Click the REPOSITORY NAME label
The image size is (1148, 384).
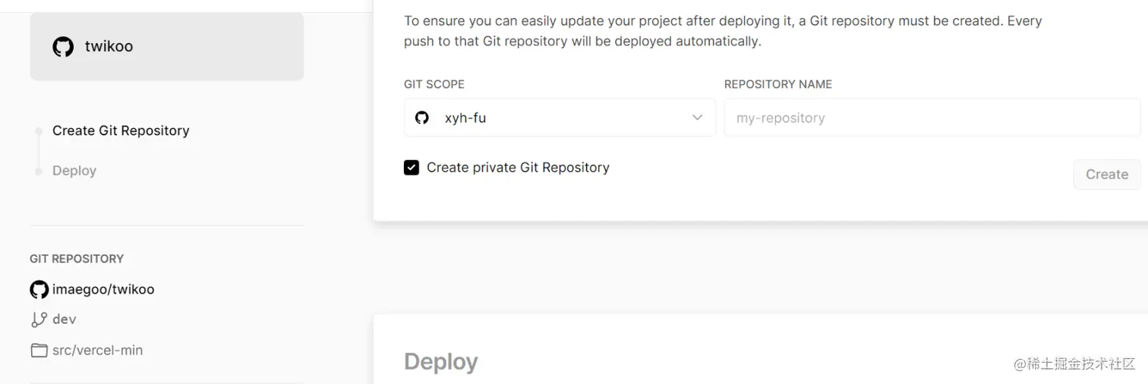[x=778, y=84]
